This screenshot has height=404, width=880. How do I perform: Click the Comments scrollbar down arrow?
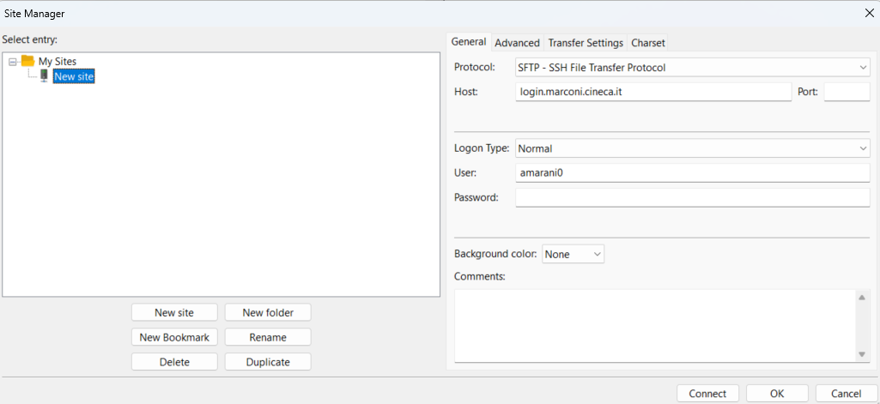[862, 354]
